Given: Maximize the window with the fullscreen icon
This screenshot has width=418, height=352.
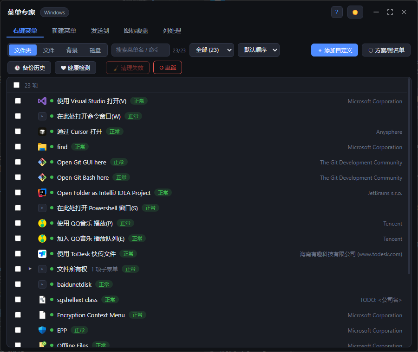Looking at the screenshot, I should tap(390, 12).
